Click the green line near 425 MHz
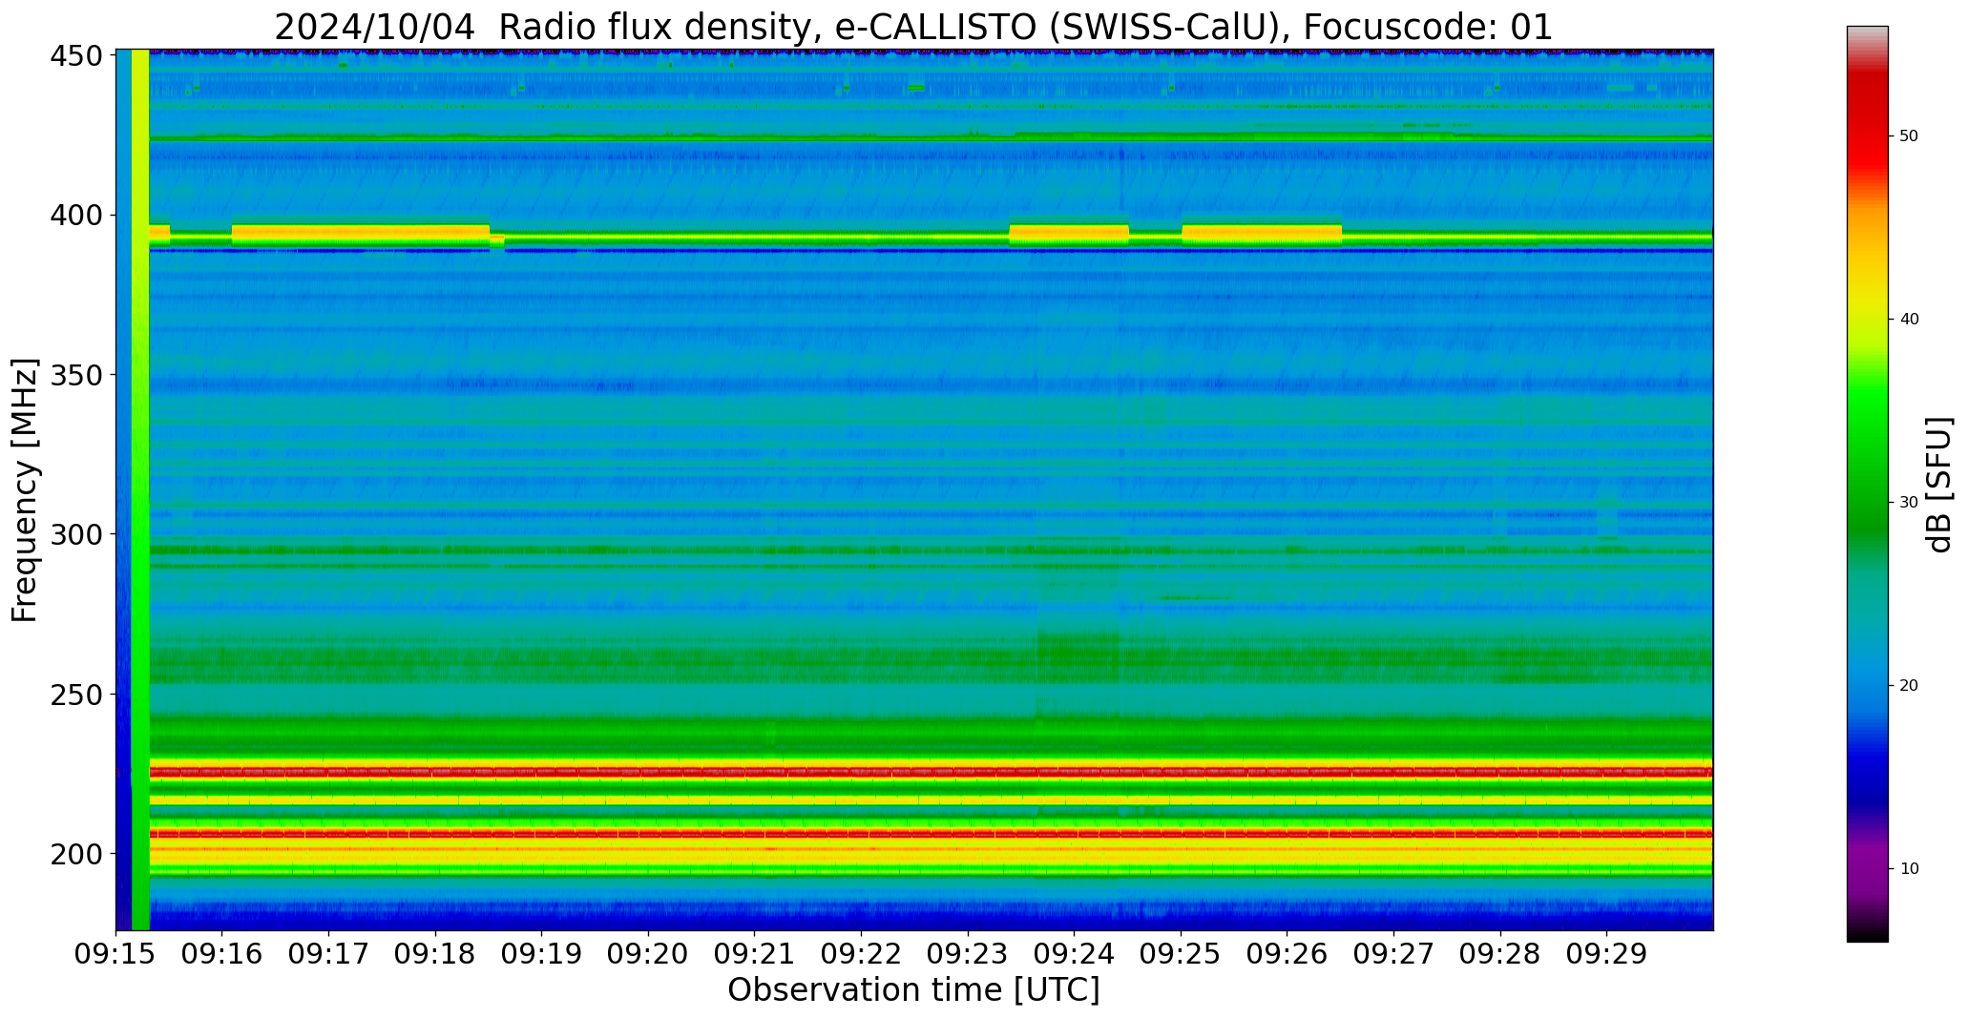This screenshot has width=1968, height=1018. pyautogui.click(x=931, y=137)
